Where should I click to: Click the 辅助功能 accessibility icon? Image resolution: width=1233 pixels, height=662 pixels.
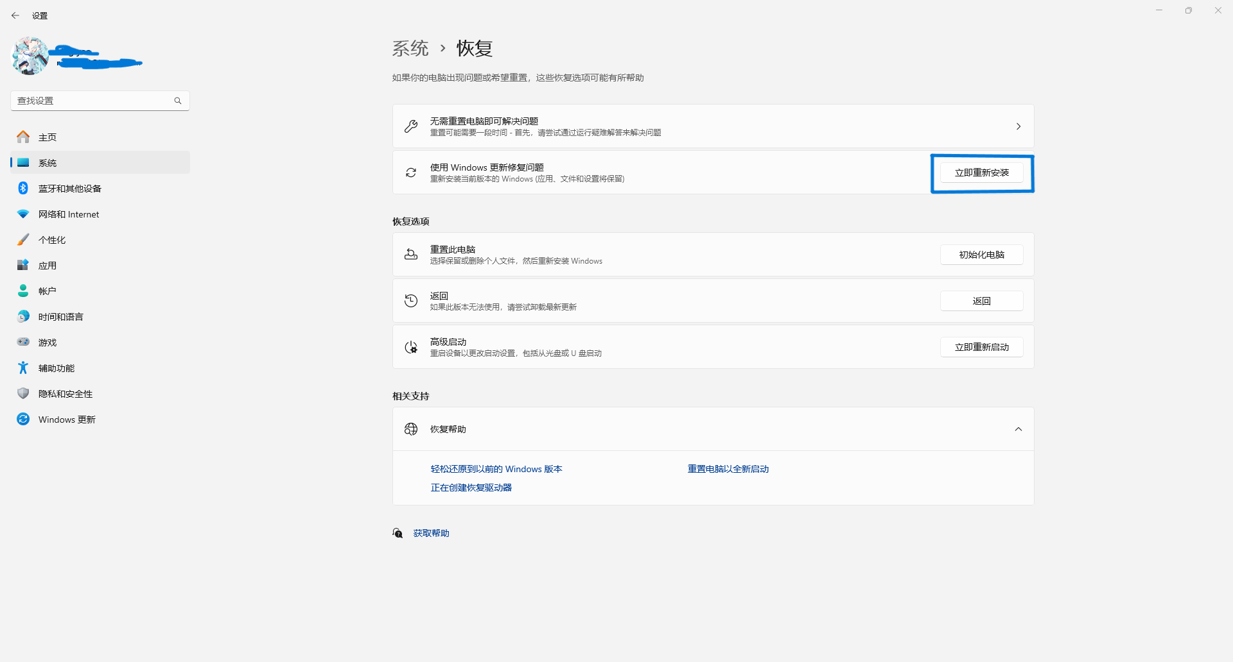coord(23,368)
